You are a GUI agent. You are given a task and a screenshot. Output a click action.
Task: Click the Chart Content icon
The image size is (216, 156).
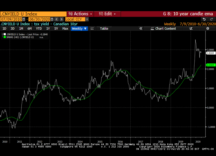pos(152,28)
